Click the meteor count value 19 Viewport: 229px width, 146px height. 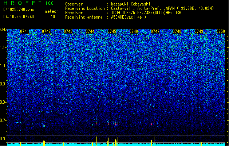click(x=53, y=17)
